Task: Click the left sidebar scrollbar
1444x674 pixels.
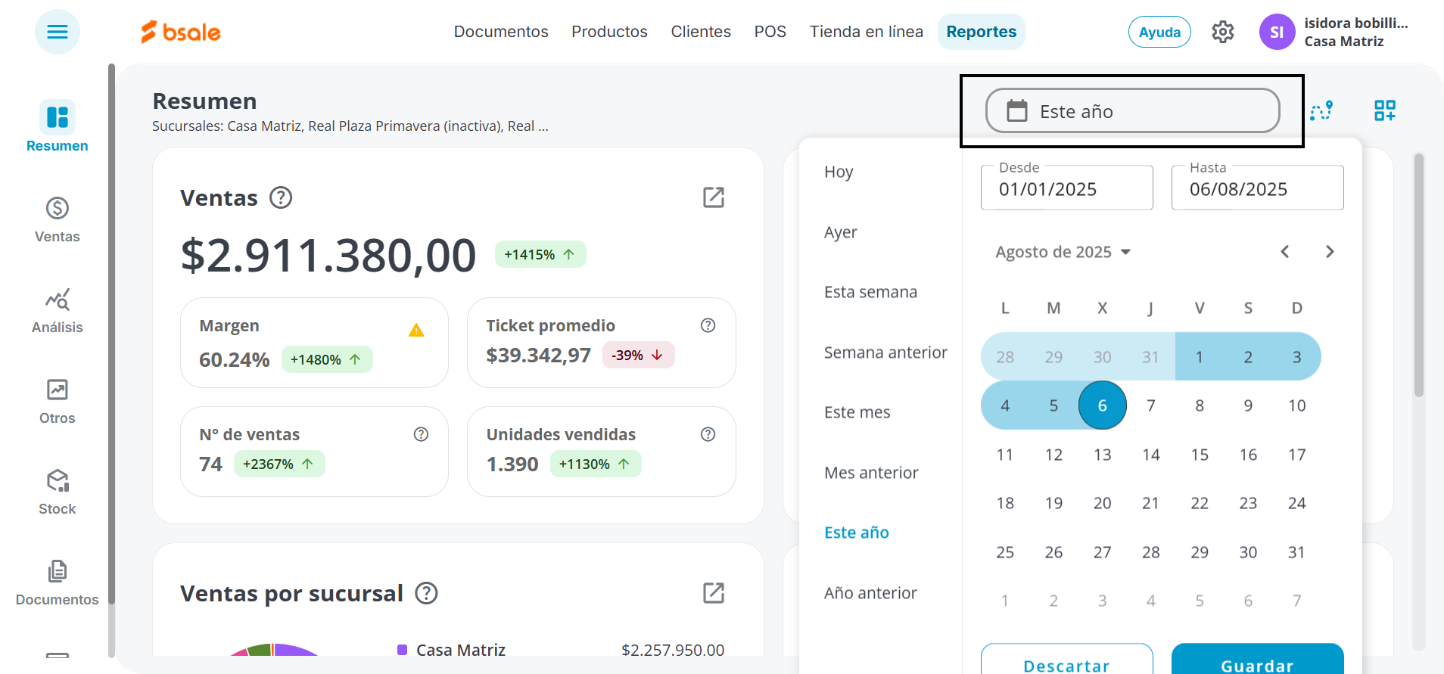Action: pos(111,333)
